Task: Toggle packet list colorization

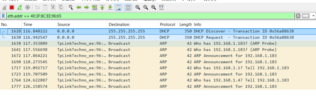Action: pyautogui.click(x=128, y=7)
